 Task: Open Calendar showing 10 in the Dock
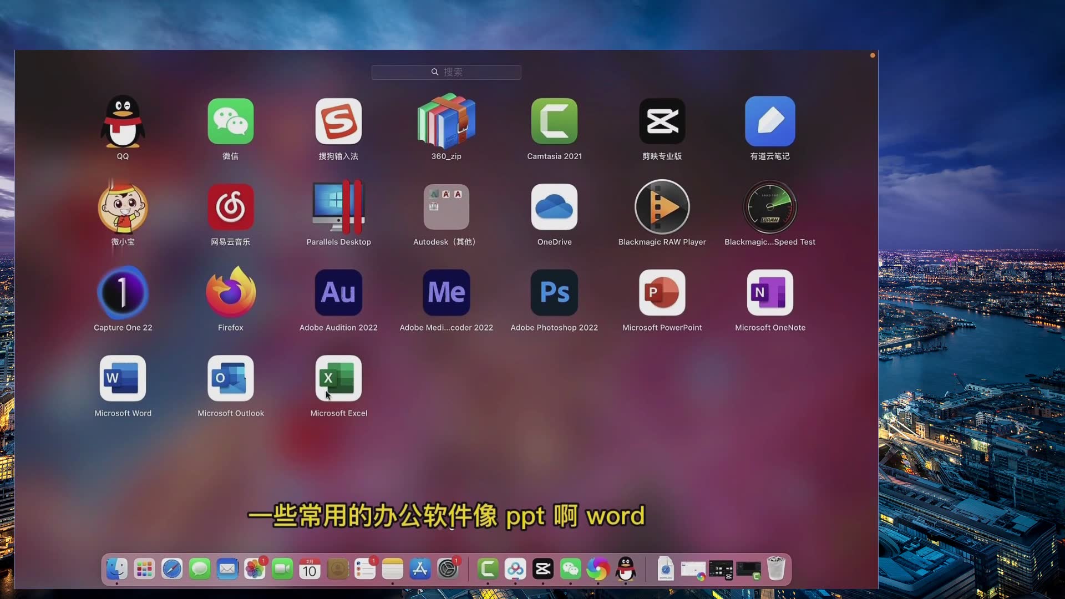point(310,568)
